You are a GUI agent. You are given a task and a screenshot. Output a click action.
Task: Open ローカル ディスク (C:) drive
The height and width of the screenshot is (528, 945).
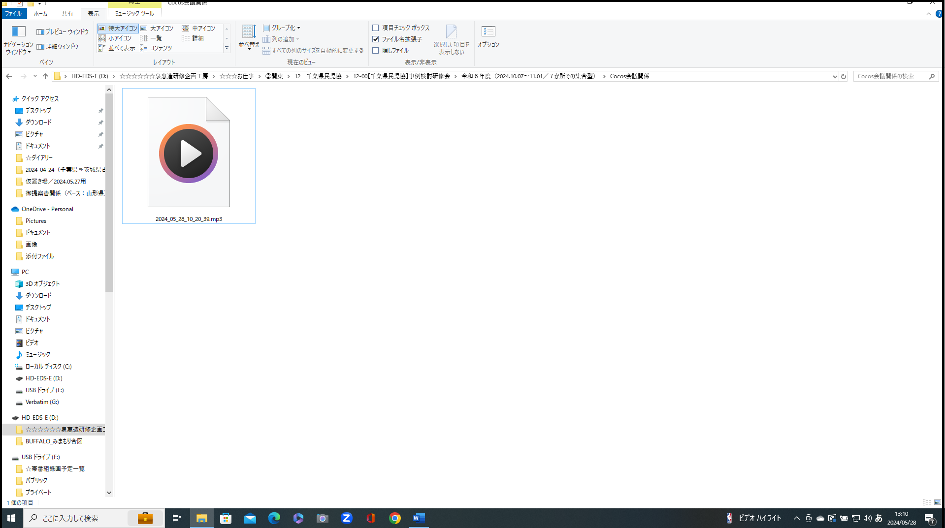(x=48, y=367)
